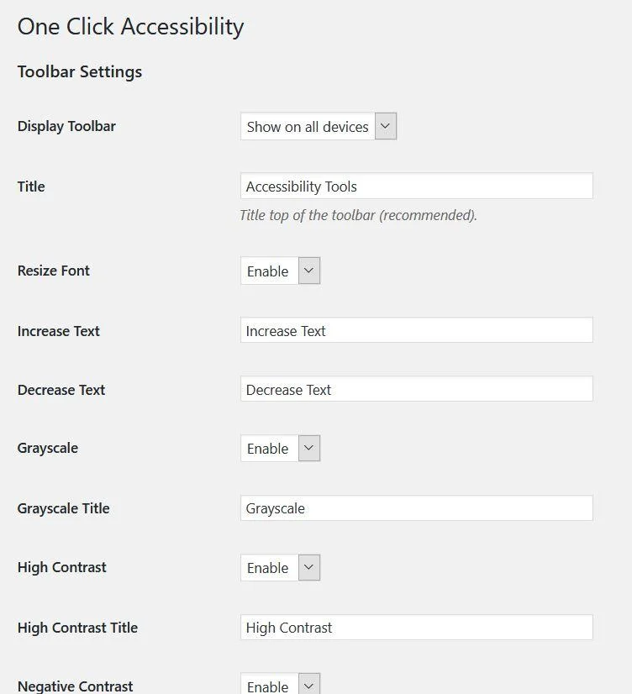Open the High Contrast Enable dropdown
This screenshot has width=632, height=694.
coord(269,568)
